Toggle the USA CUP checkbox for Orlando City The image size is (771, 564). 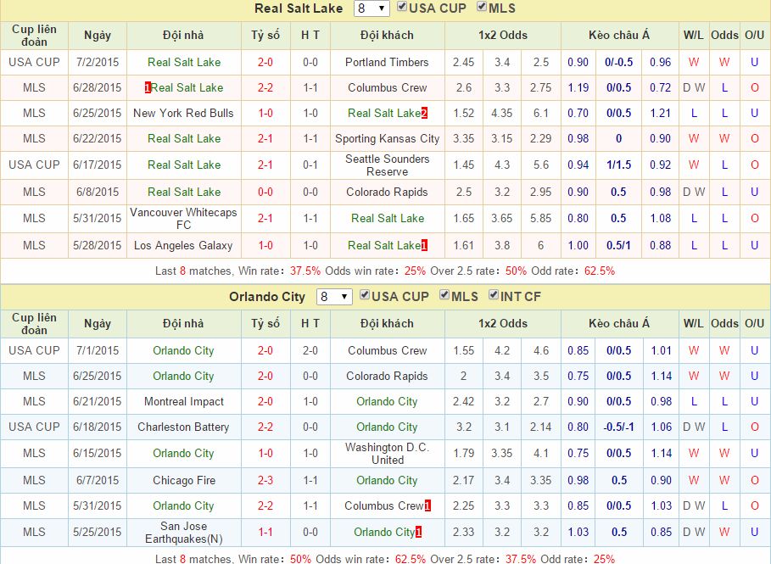pos(365,295)
